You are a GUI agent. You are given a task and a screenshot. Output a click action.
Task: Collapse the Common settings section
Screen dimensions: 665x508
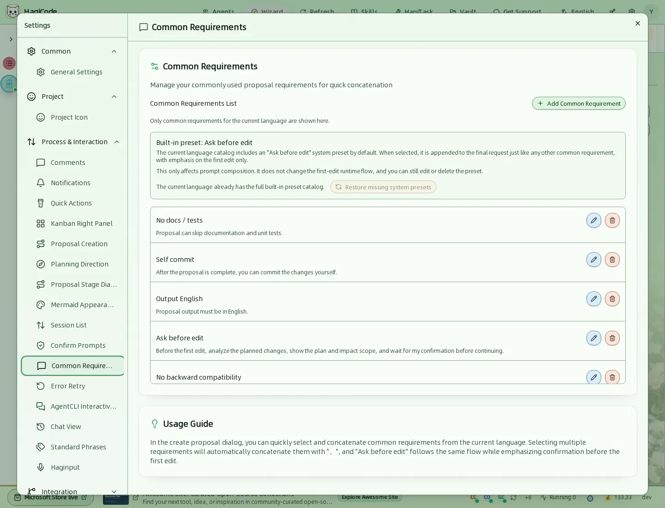pyautogui.click(x=114, y=51)
